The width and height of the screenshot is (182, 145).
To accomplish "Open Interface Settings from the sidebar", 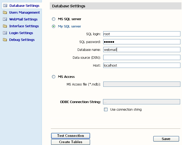I will 24,26.
